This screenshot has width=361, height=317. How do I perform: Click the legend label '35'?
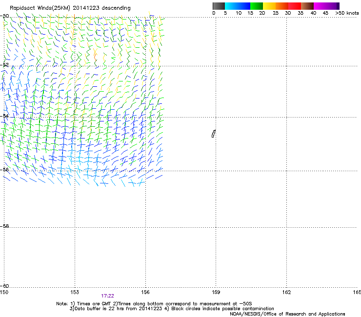tap(301, 13)
